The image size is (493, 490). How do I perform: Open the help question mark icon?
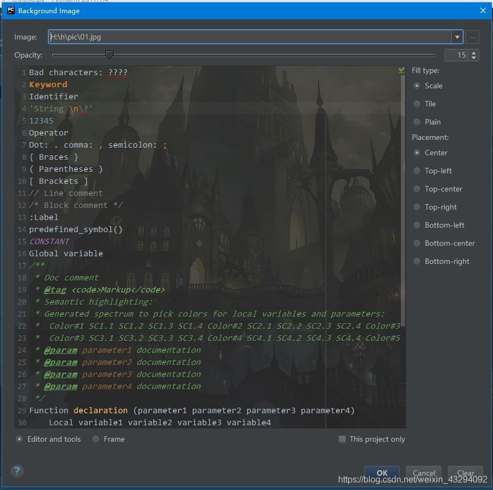click(x=17, y=470)
